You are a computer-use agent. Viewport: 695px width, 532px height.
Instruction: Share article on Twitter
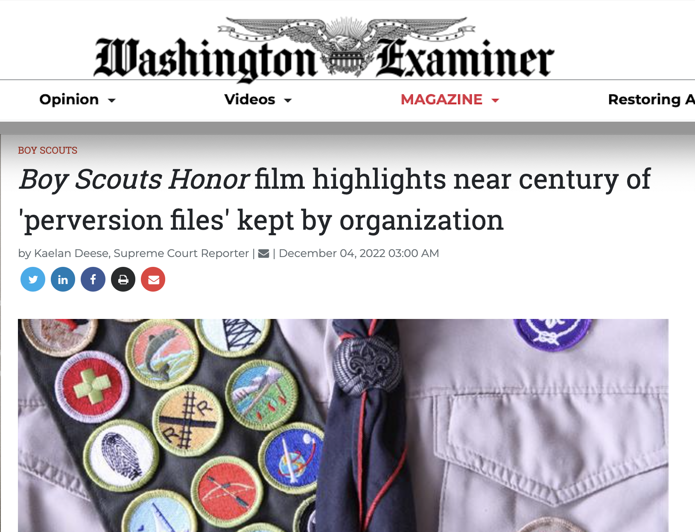(x=33, y=280)
